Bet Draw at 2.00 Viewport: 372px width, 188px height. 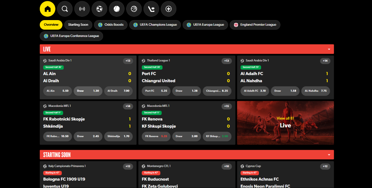186,137
